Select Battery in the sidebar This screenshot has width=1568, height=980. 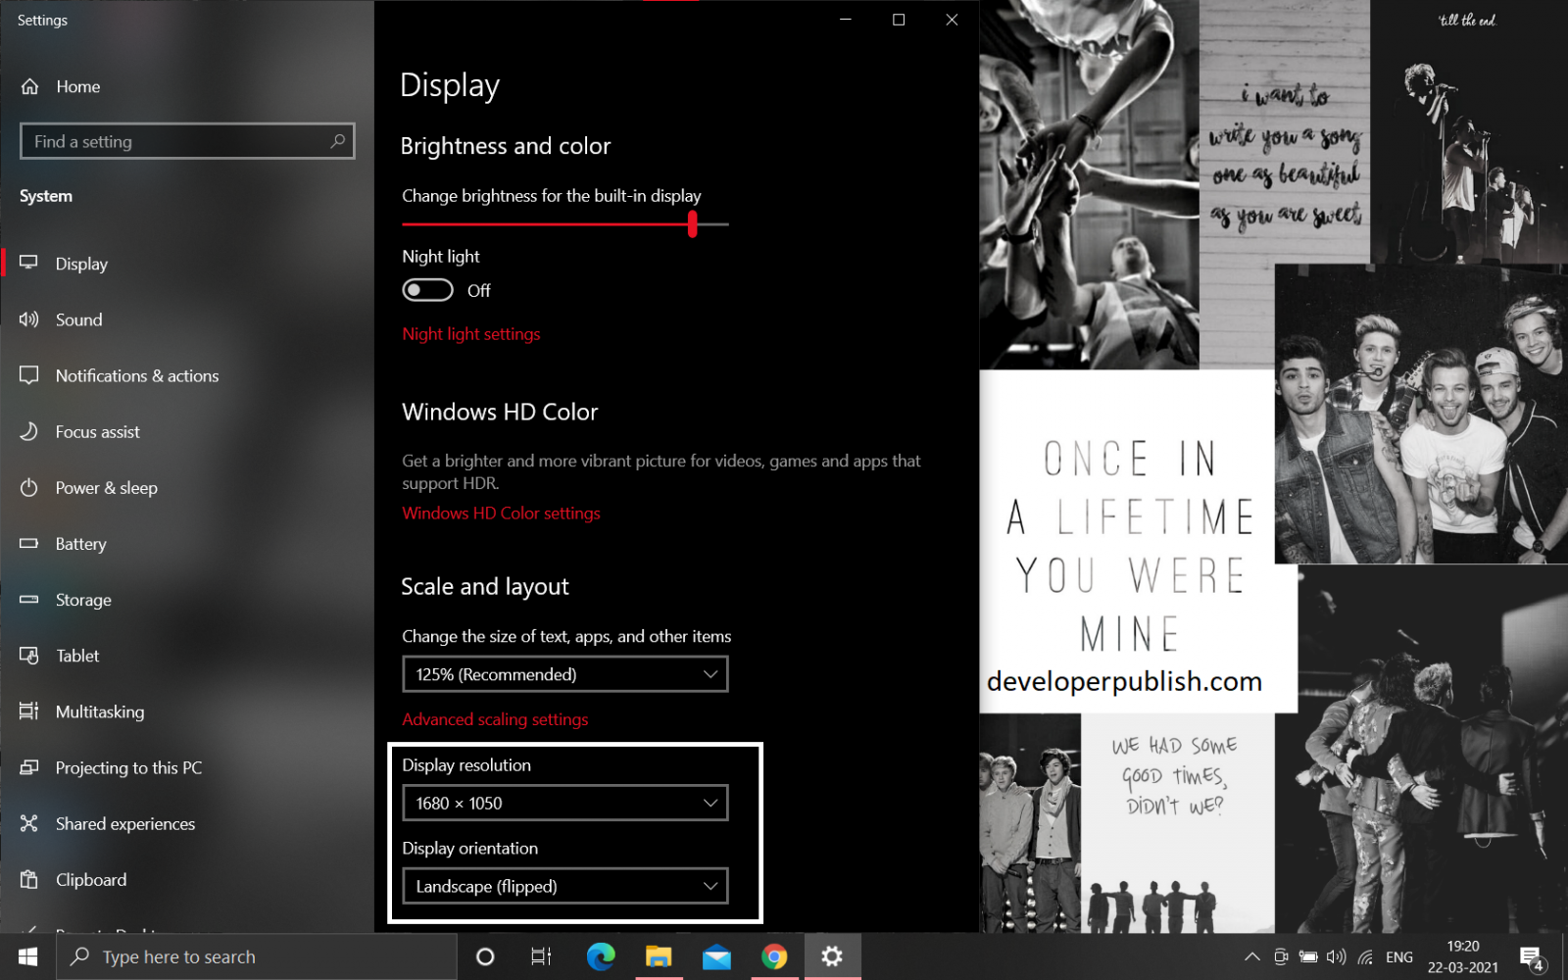[x=80, y=544]
